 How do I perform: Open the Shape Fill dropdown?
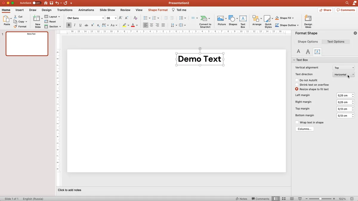pyautogui.click(x=285, y=18)
